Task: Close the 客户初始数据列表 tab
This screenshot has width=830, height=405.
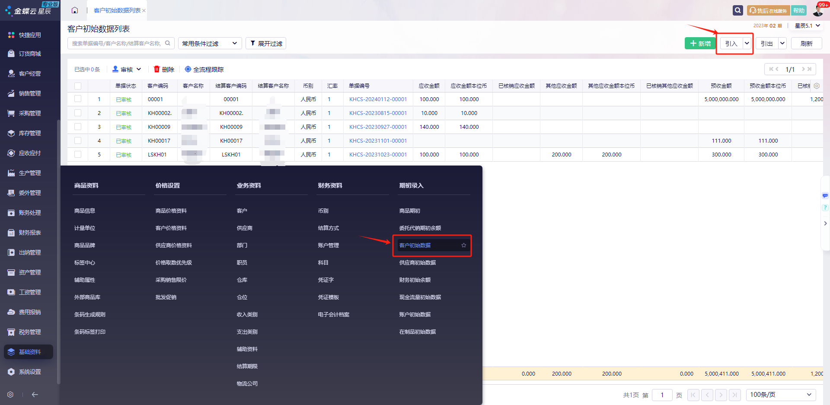Action: coord(144,11)
